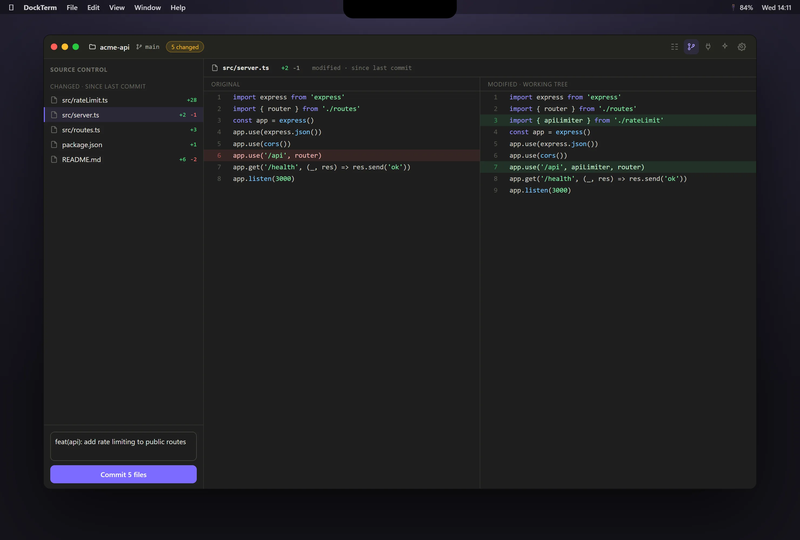Image resolution: width=800 pixels, height=540 pixels.
Task: Click added line 7 with apiLimiter, router
Action: click(x=618, y=167)
